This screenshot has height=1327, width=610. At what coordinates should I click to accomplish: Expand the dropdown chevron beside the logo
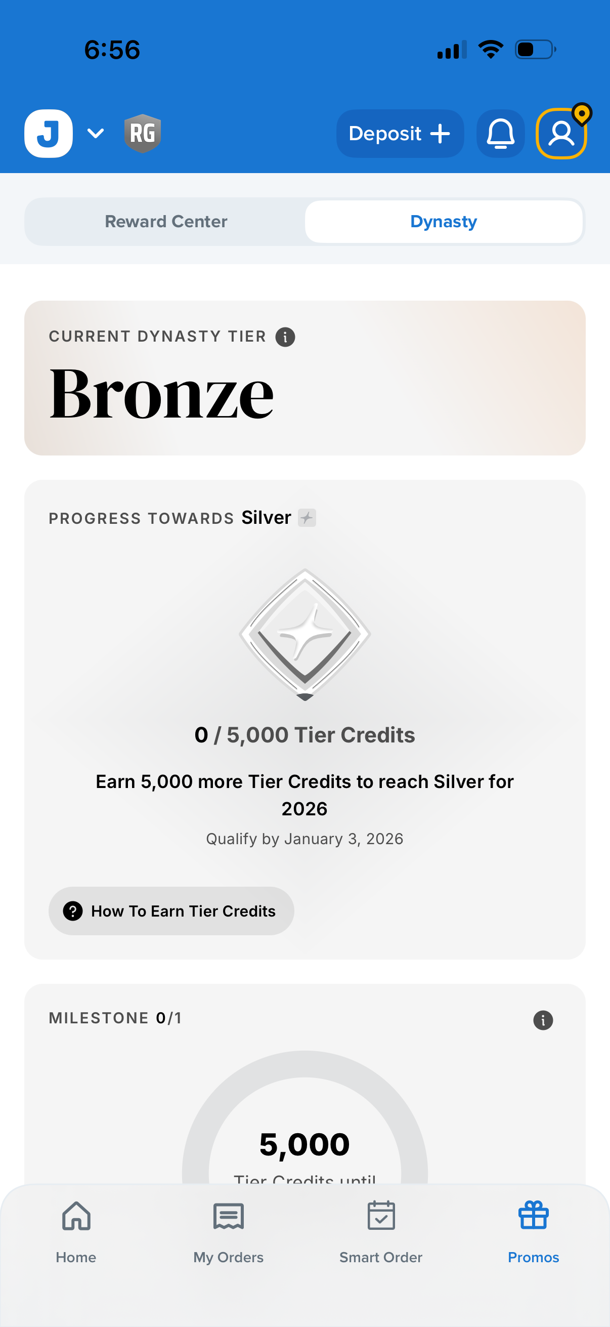click(96, 134)
